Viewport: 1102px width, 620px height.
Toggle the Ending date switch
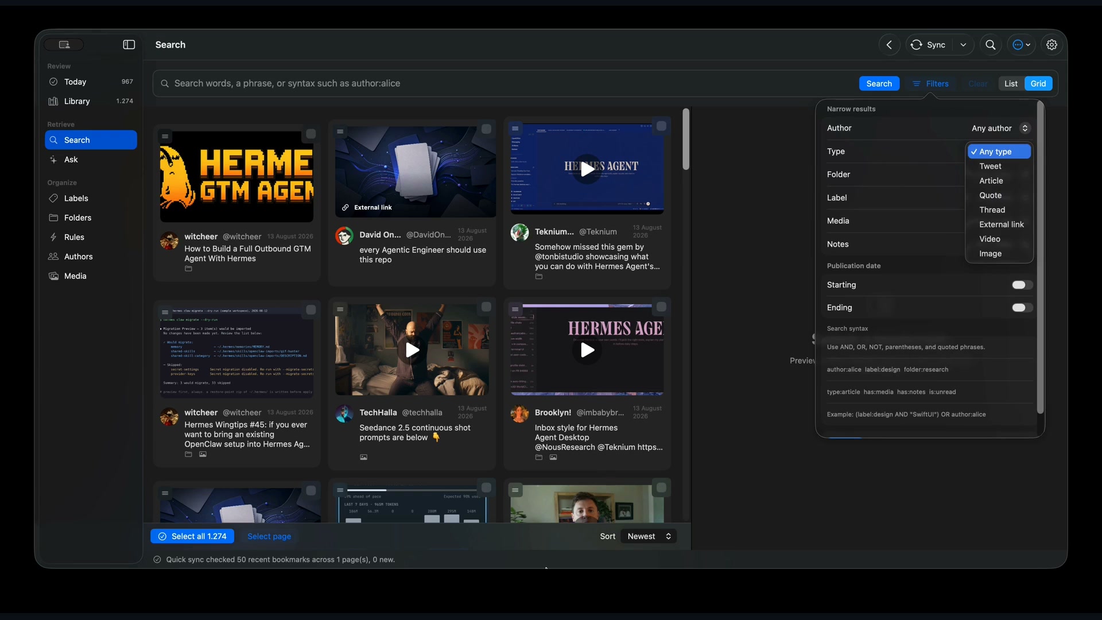[x=1022, y=308]
